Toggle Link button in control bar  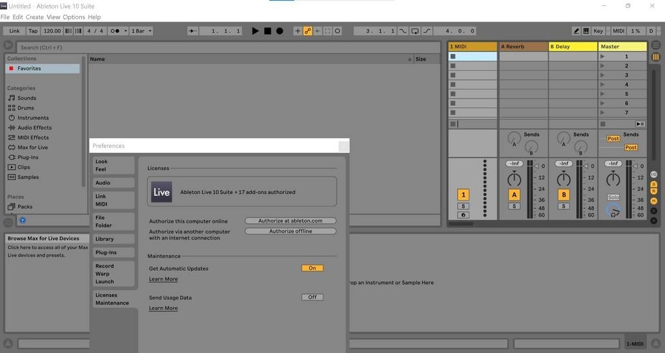[14, 31]
